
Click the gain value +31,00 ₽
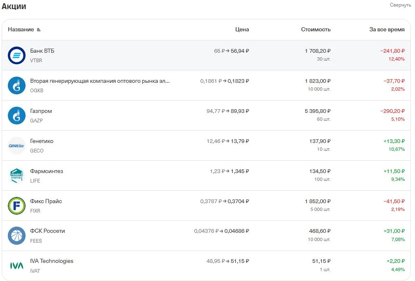(394, 231)
